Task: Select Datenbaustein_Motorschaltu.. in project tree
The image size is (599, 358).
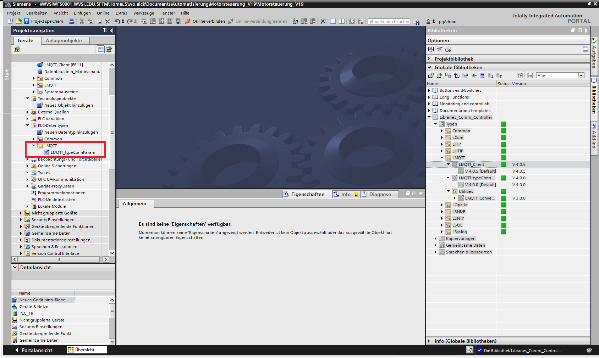Action: point(73,72)
